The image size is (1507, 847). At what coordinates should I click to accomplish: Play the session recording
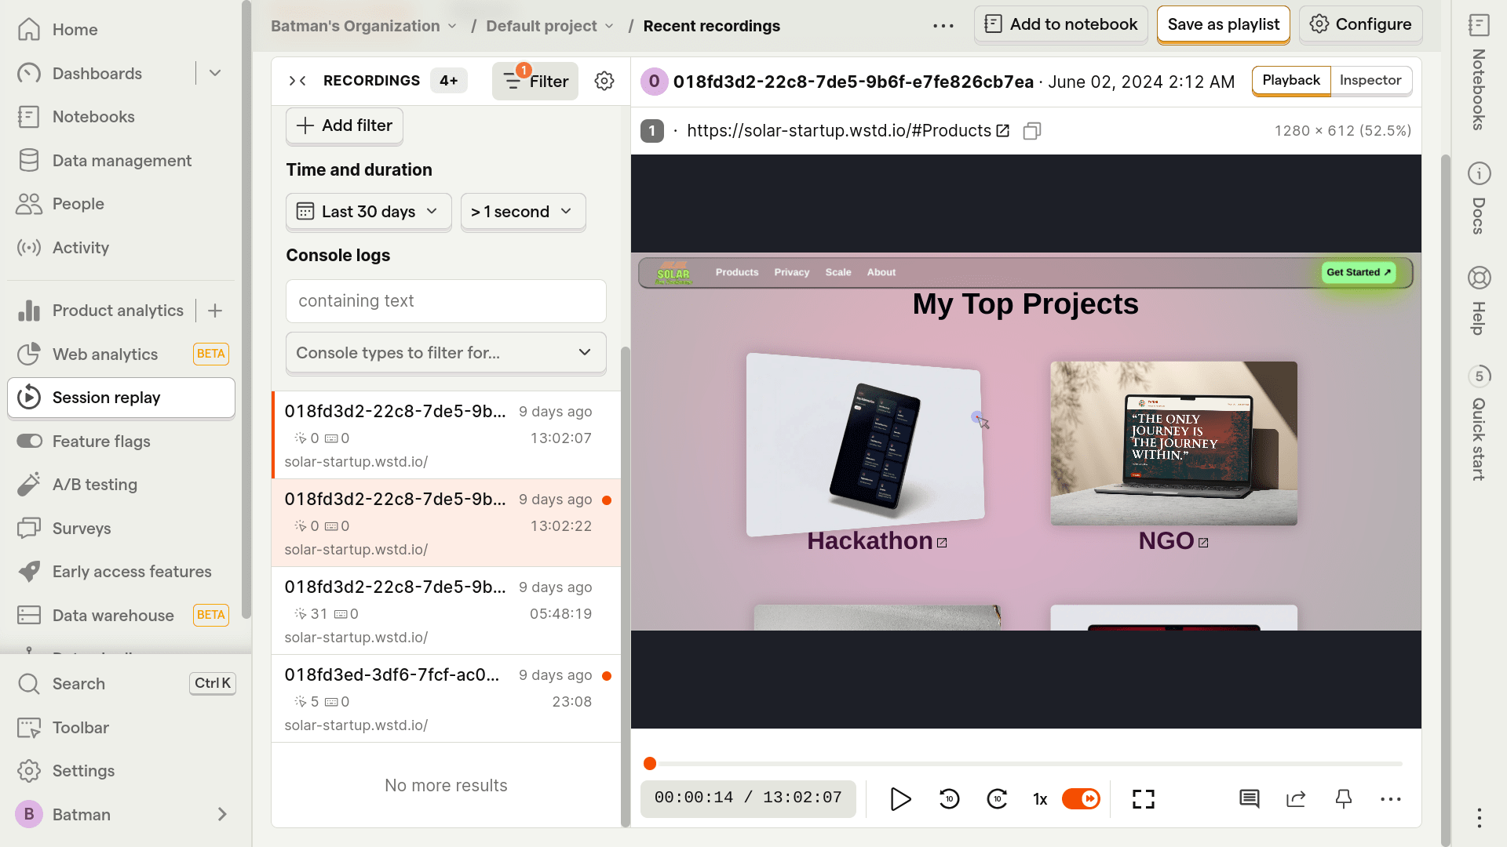point(901,799)
